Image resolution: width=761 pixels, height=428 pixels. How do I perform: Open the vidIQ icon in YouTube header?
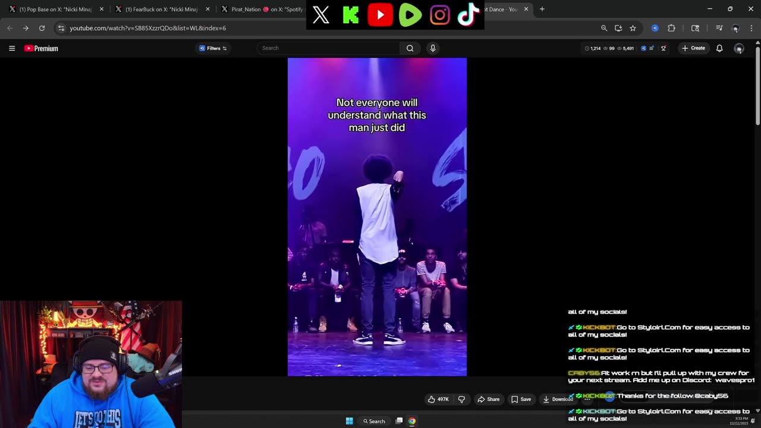[643, 48]
